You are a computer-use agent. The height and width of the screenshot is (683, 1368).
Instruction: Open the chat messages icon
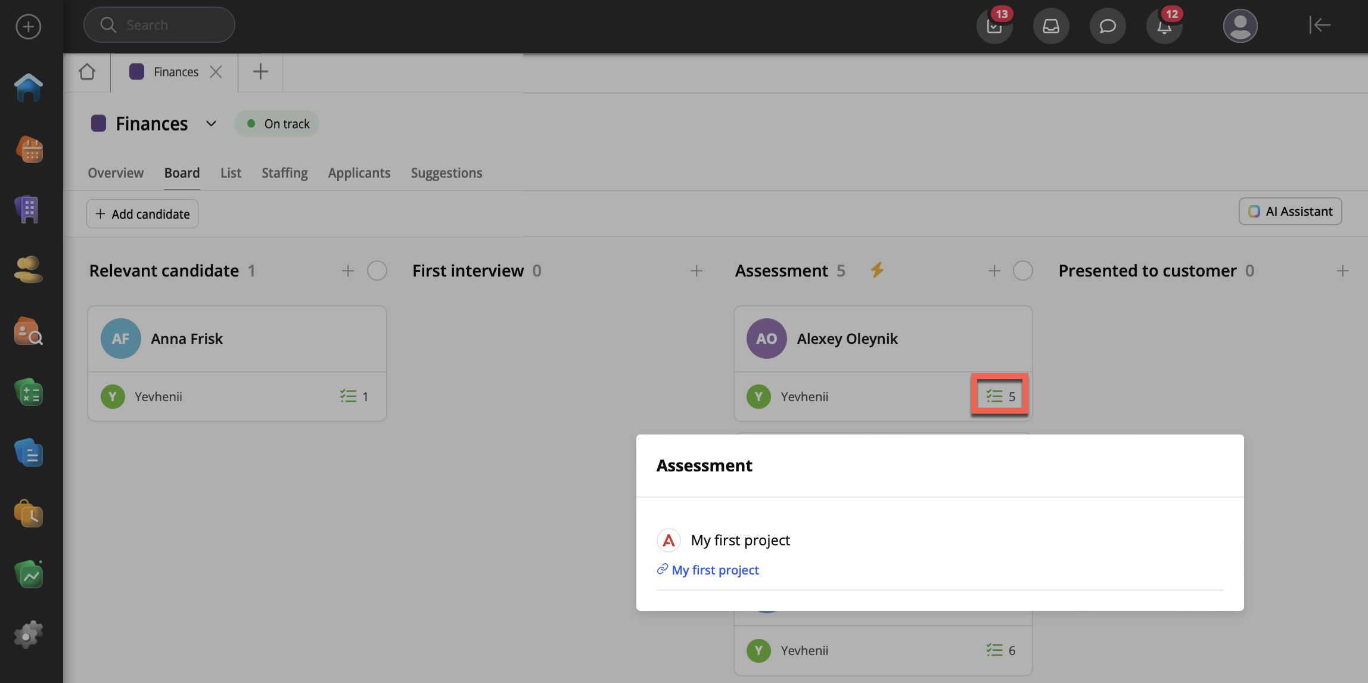(1107, 26)
